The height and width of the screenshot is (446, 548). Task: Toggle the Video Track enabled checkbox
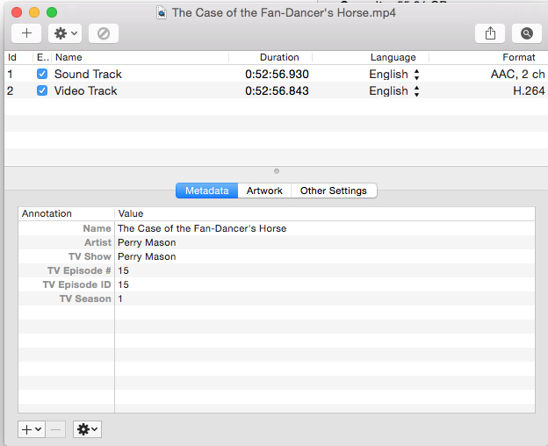tap(42, 90)
